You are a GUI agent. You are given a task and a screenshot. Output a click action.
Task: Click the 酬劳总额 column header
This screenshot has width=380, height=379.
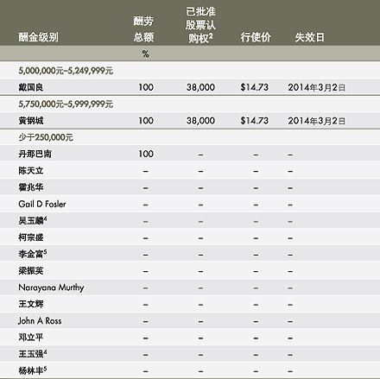coord(143,29)
